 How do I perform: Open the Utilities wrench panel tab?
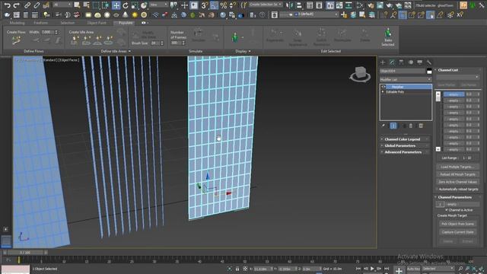point(429,62)
